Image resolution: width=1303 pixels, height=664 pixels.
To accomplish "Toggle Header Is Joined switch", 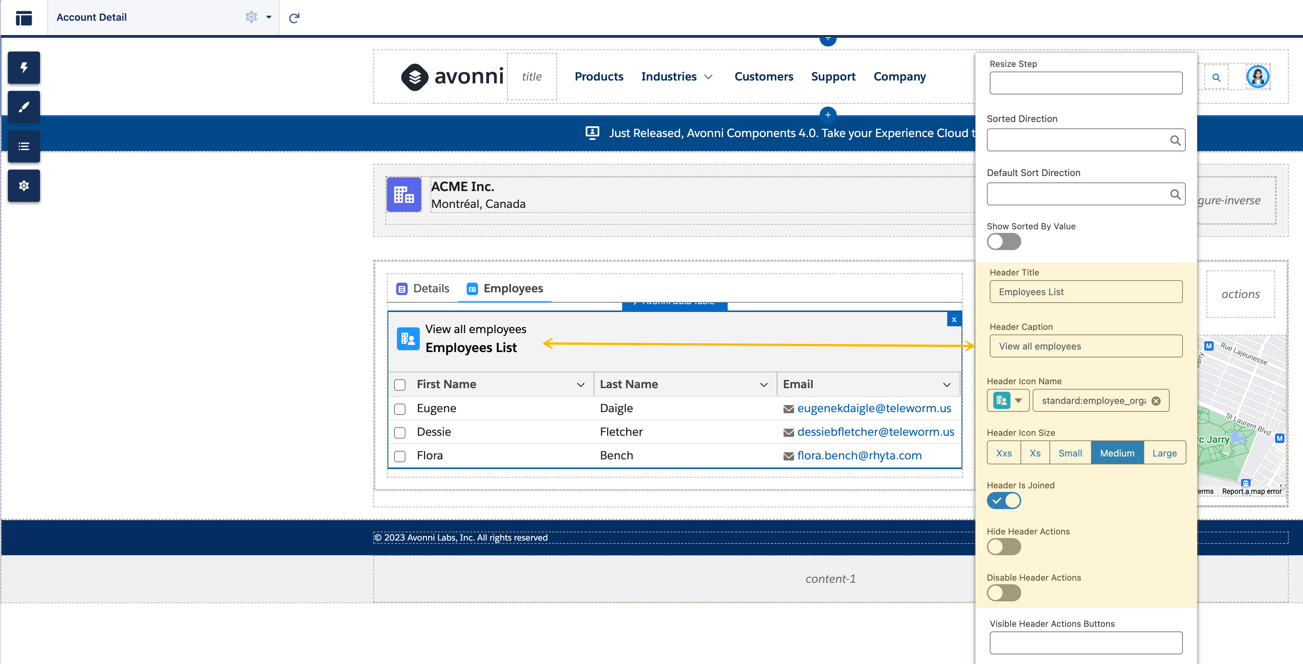I will [1004, 501].
